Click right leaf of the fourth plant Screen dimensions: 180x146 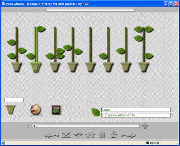click(x=78, y=52)
